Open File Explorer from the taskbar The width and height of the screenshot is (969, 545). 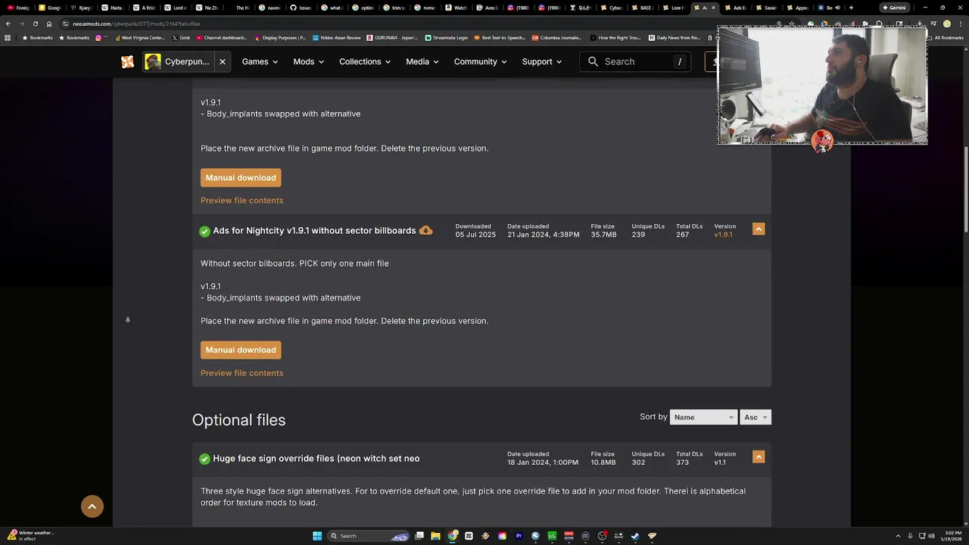pyautogui.click(x=436, y=536)
